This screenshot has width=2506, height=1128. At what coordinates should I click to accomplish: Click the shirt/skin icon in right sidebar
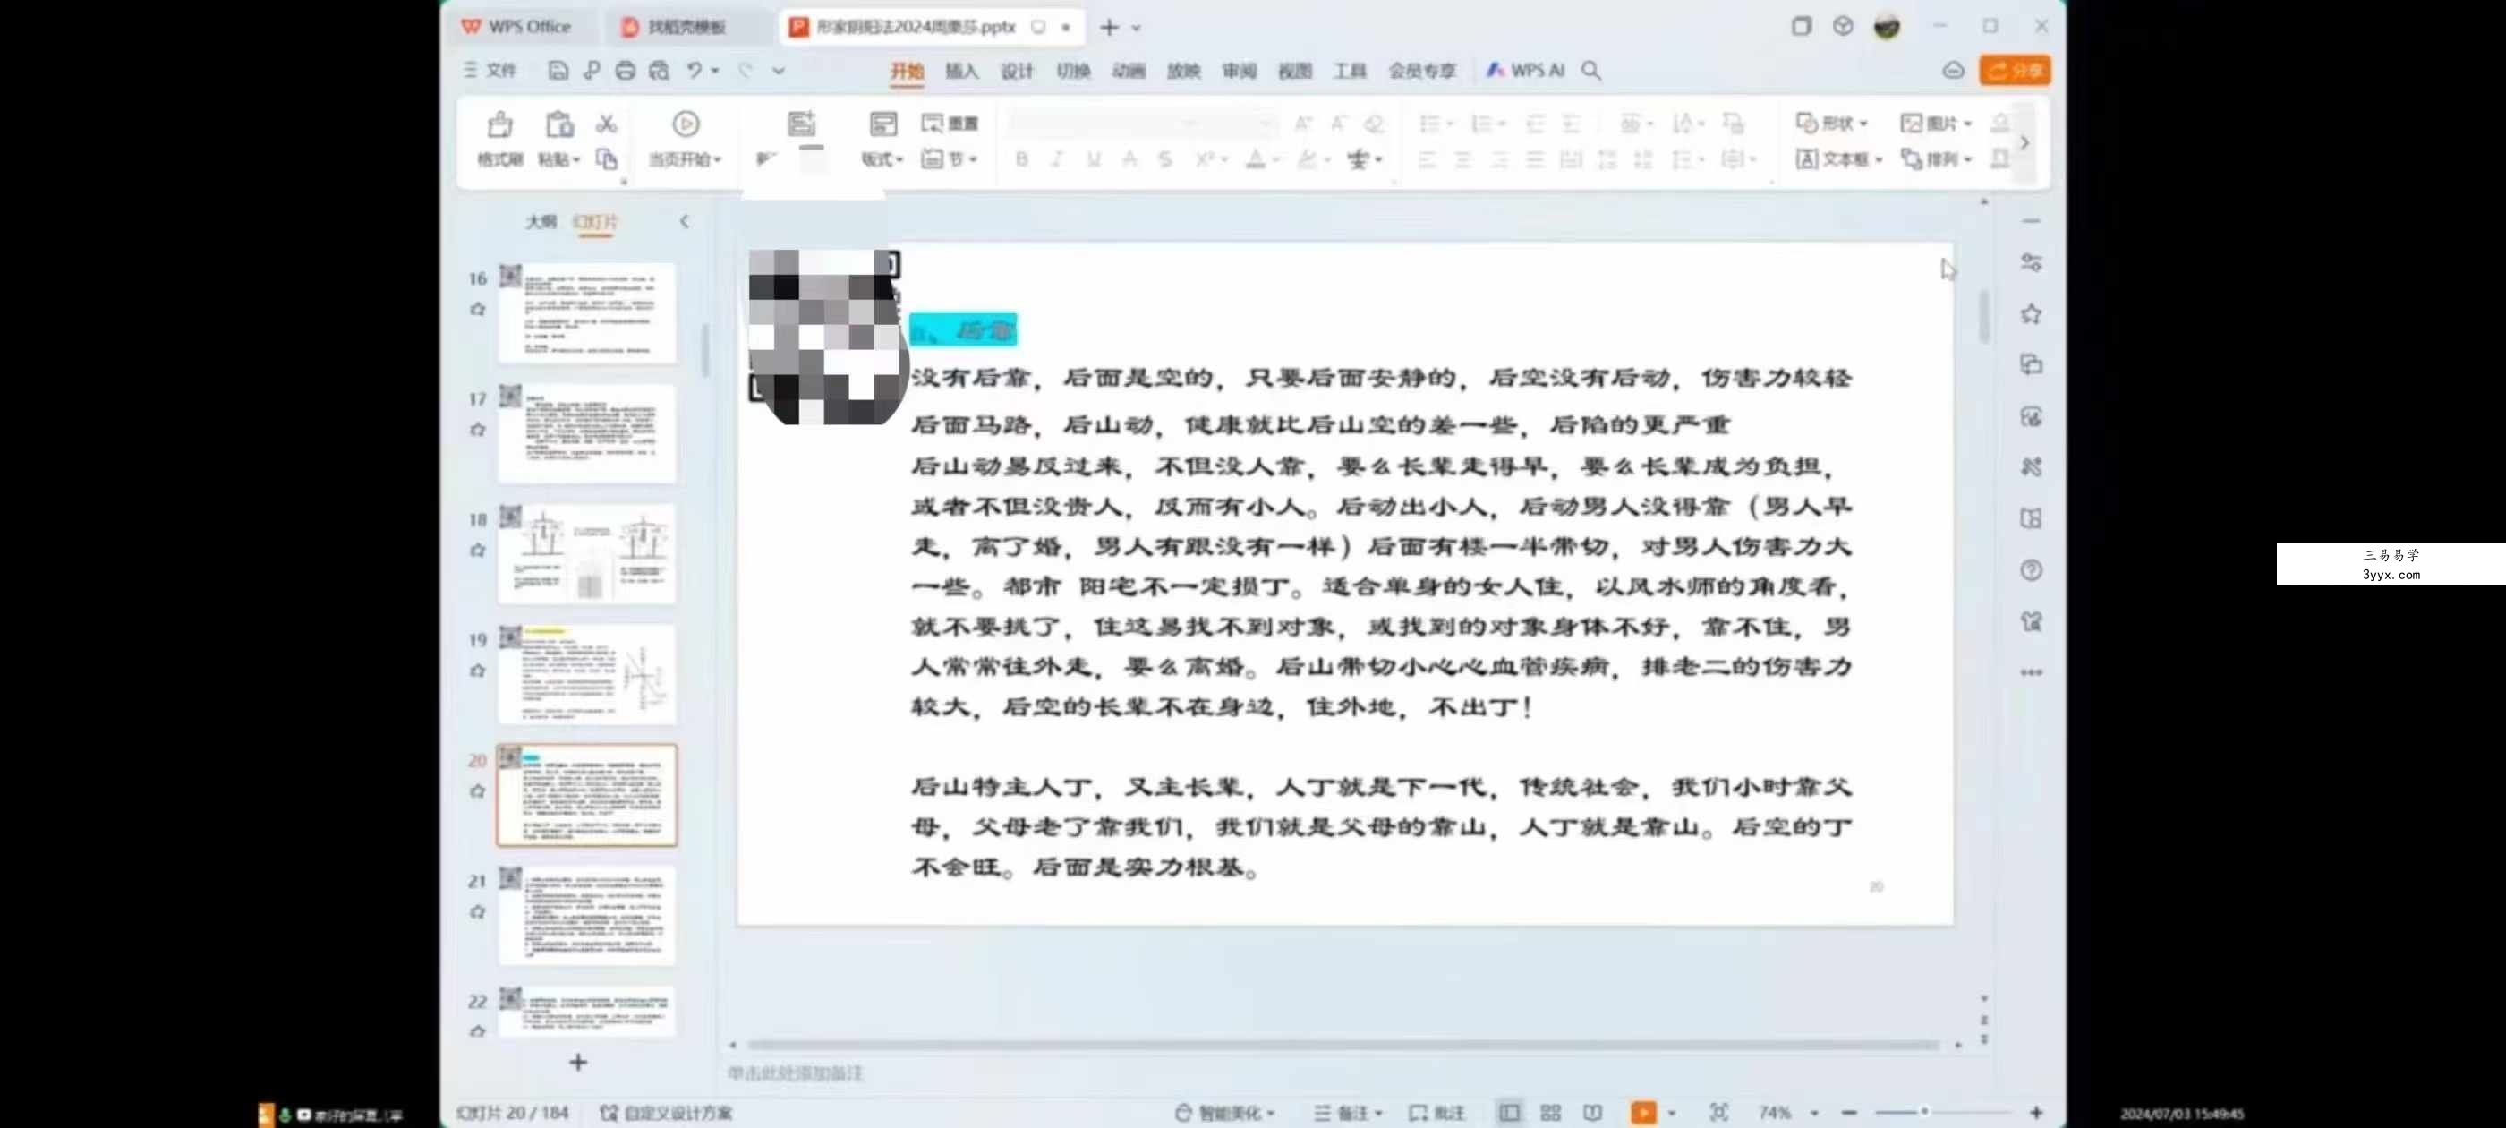(2030, 621)
